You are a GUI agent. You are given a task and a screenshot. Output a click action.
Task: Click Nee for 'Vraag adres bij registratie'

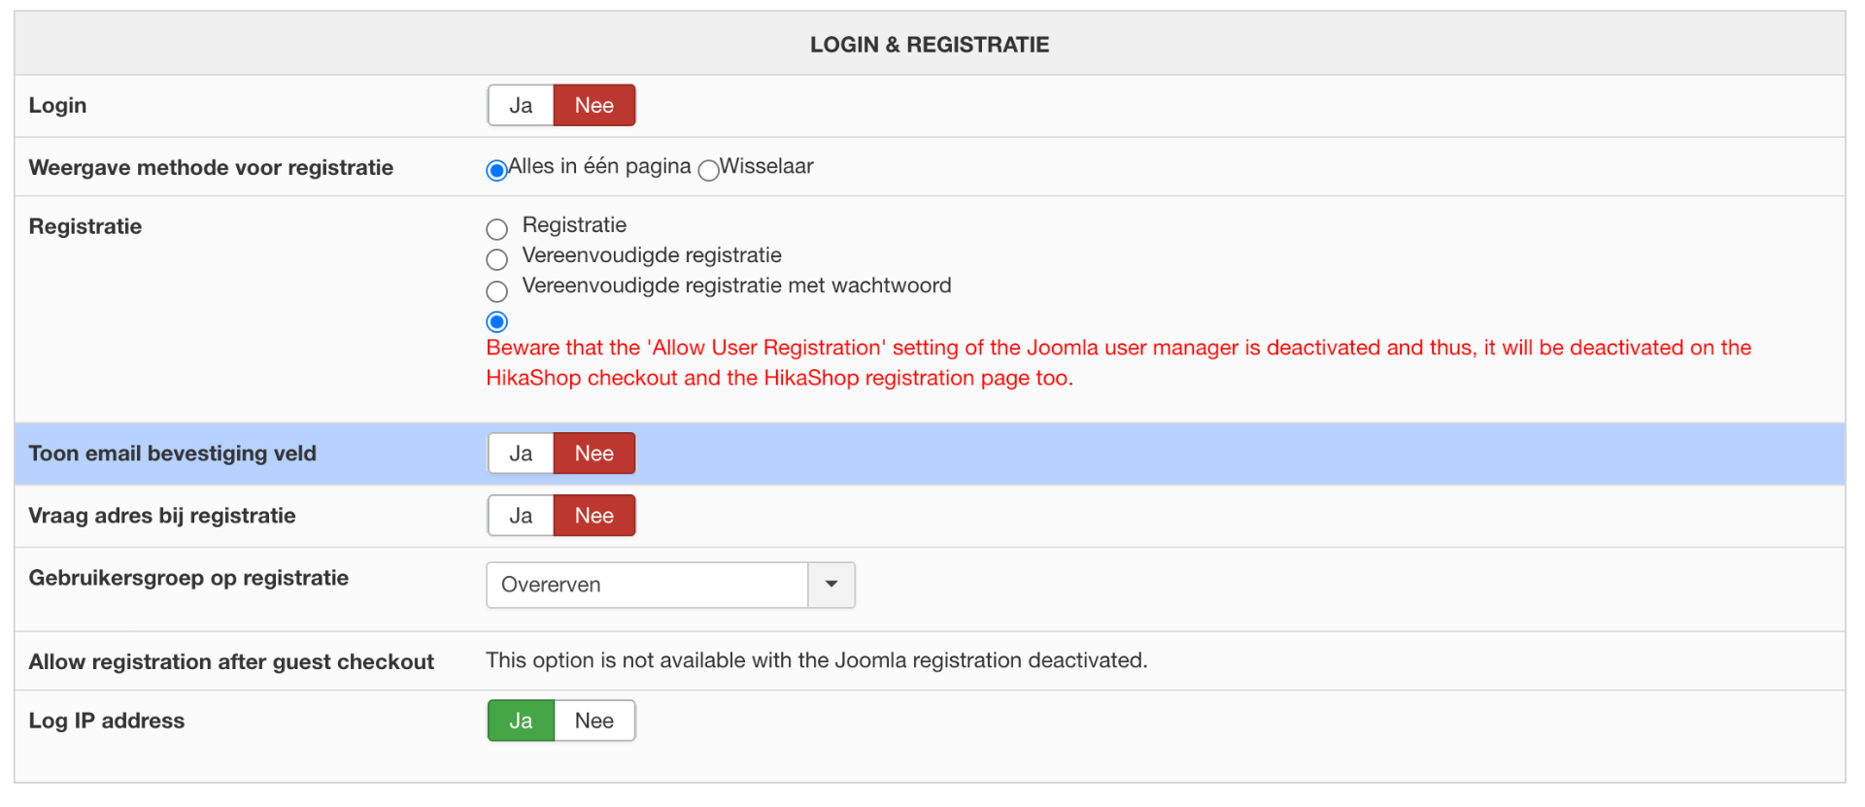click(593, 516)
